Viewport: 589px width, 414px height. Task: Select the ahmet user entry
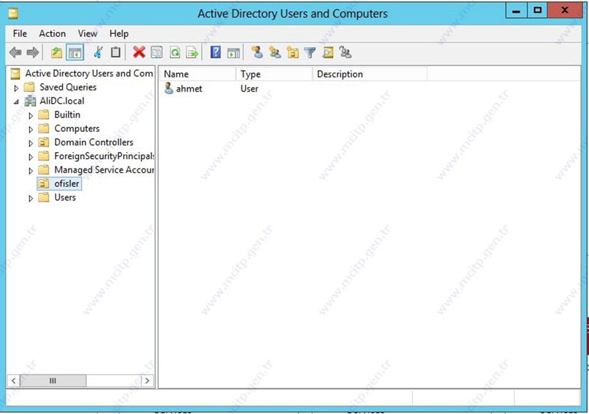click(x=189, y=89)
